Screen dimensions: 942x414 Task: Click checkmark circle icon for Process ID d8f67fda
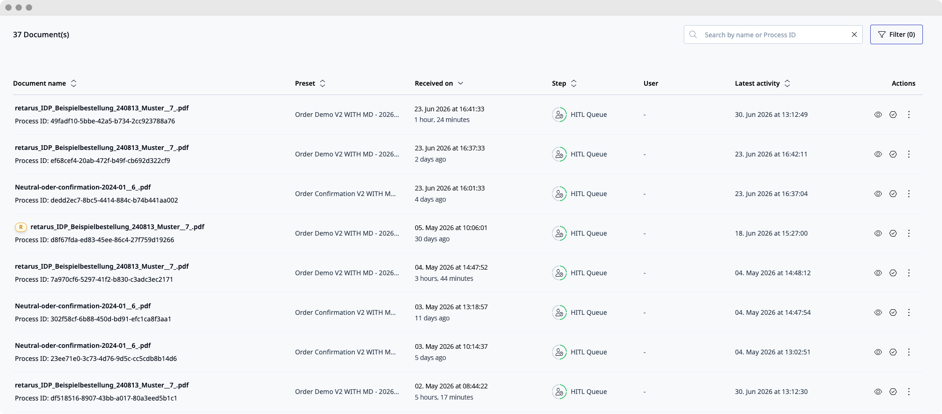coord(893,233)
